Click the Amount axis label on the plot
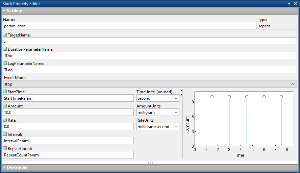 click(x=187, y=124)
